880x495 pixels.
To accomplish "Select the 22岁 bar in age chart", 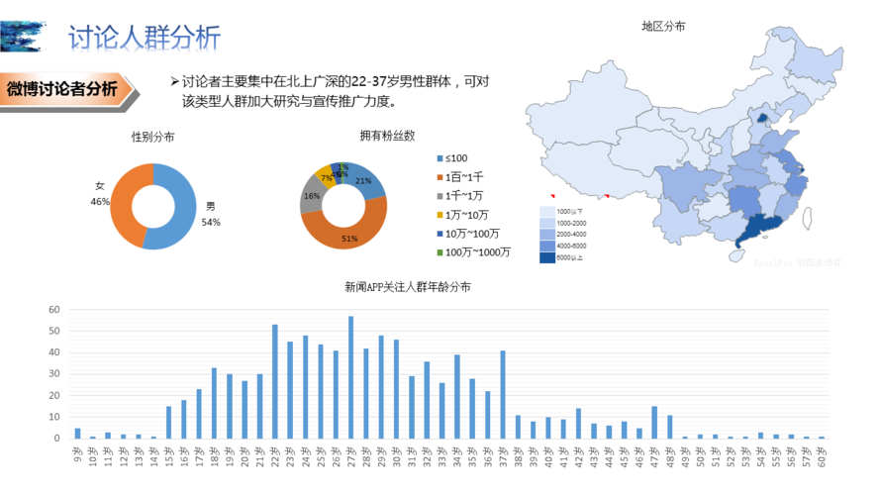I will click(275, 381).
